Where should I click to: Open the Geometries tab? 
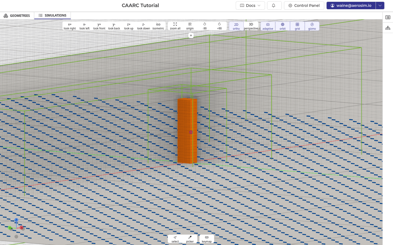coord(17,15)
